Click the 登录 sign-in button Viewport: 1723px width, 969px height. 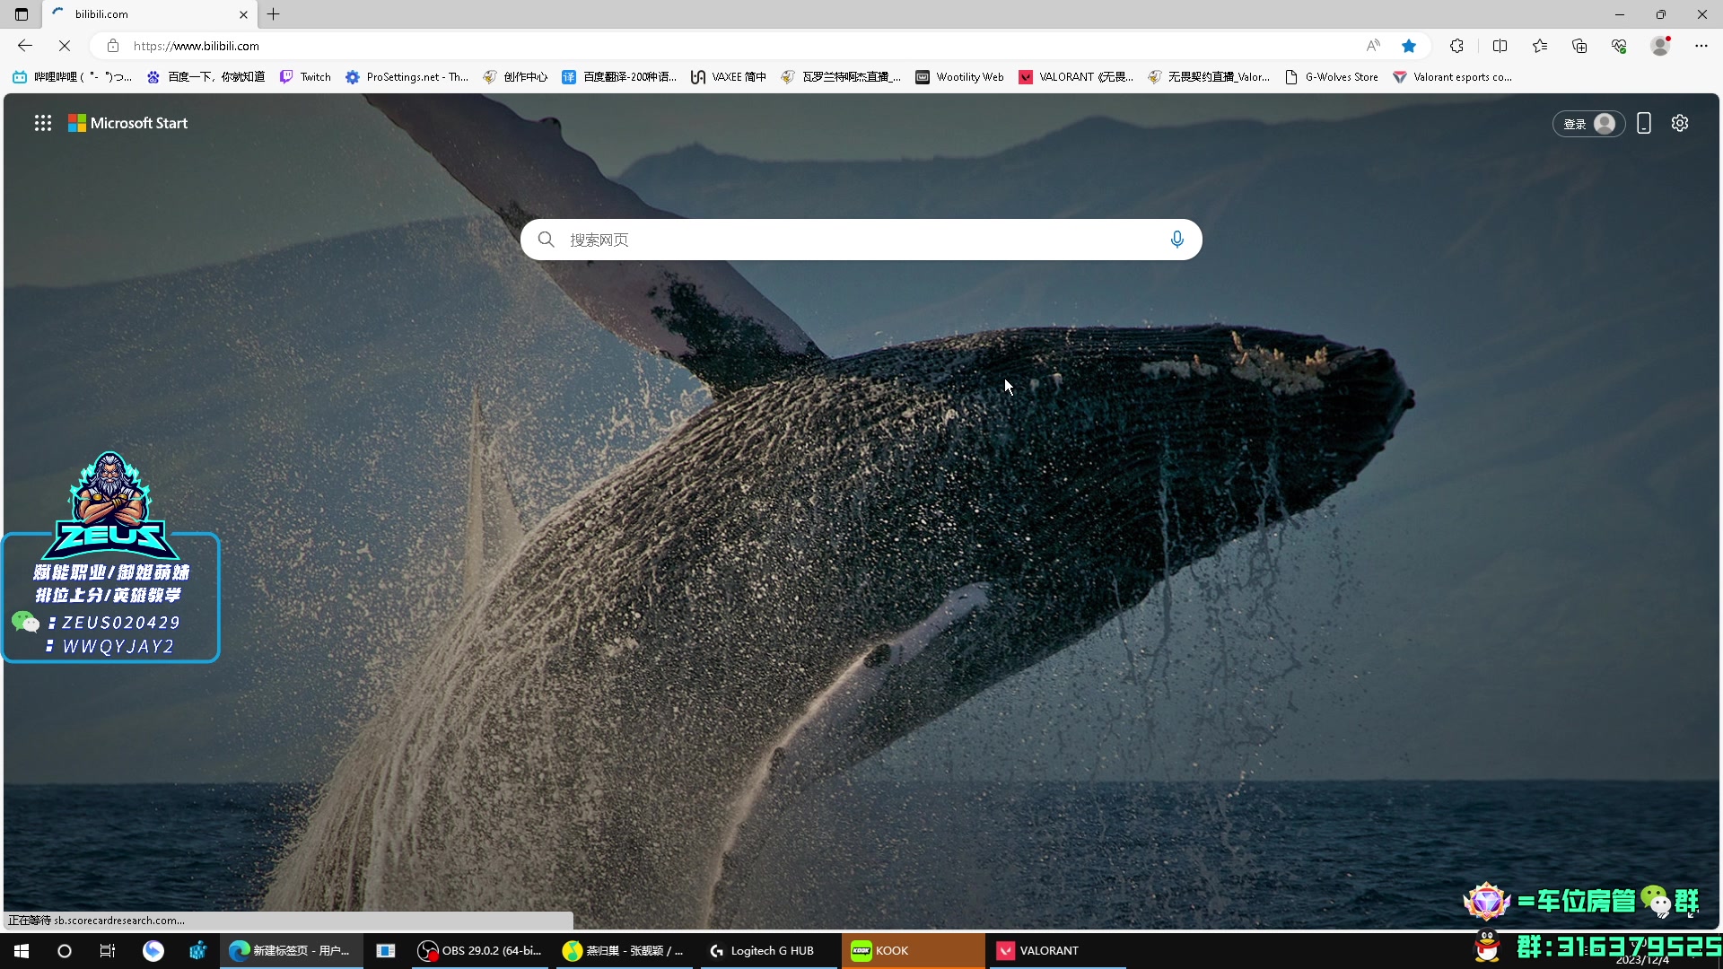1588,124
